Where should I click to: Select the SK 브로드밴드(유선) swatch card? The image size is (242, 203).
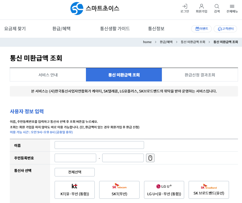pyautogui.click(x=209, y=189)
